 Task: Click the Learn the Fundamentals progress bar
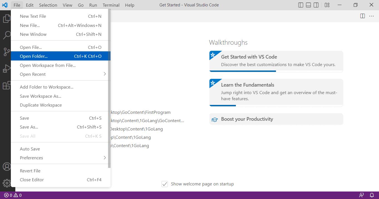pos(223,105)
